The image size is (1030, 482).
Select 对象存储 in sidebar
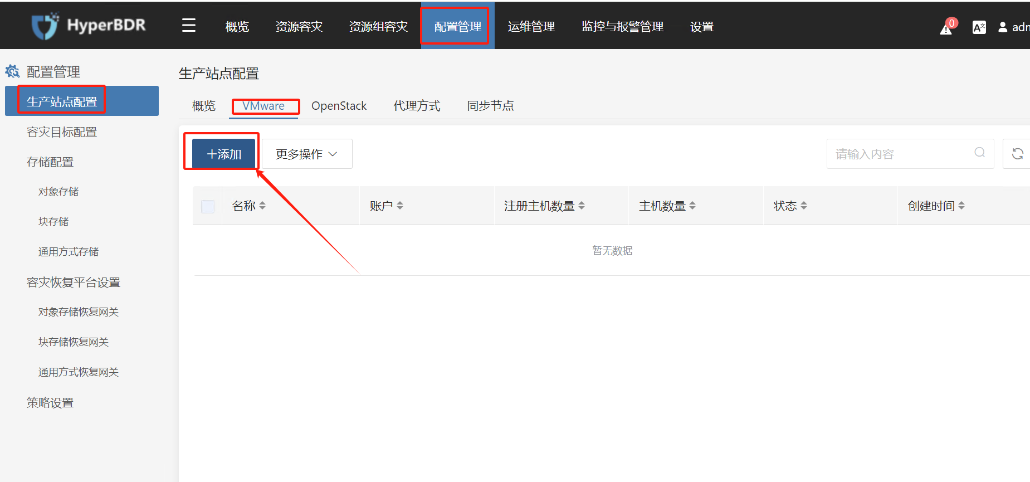(58, 192)
